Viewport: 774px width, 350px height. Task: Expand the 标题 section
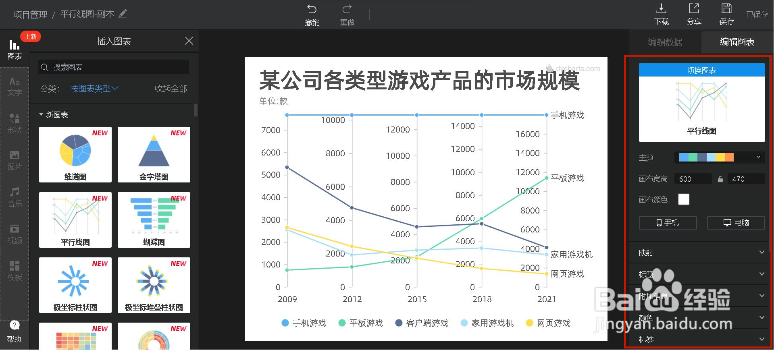coord(701,274)
